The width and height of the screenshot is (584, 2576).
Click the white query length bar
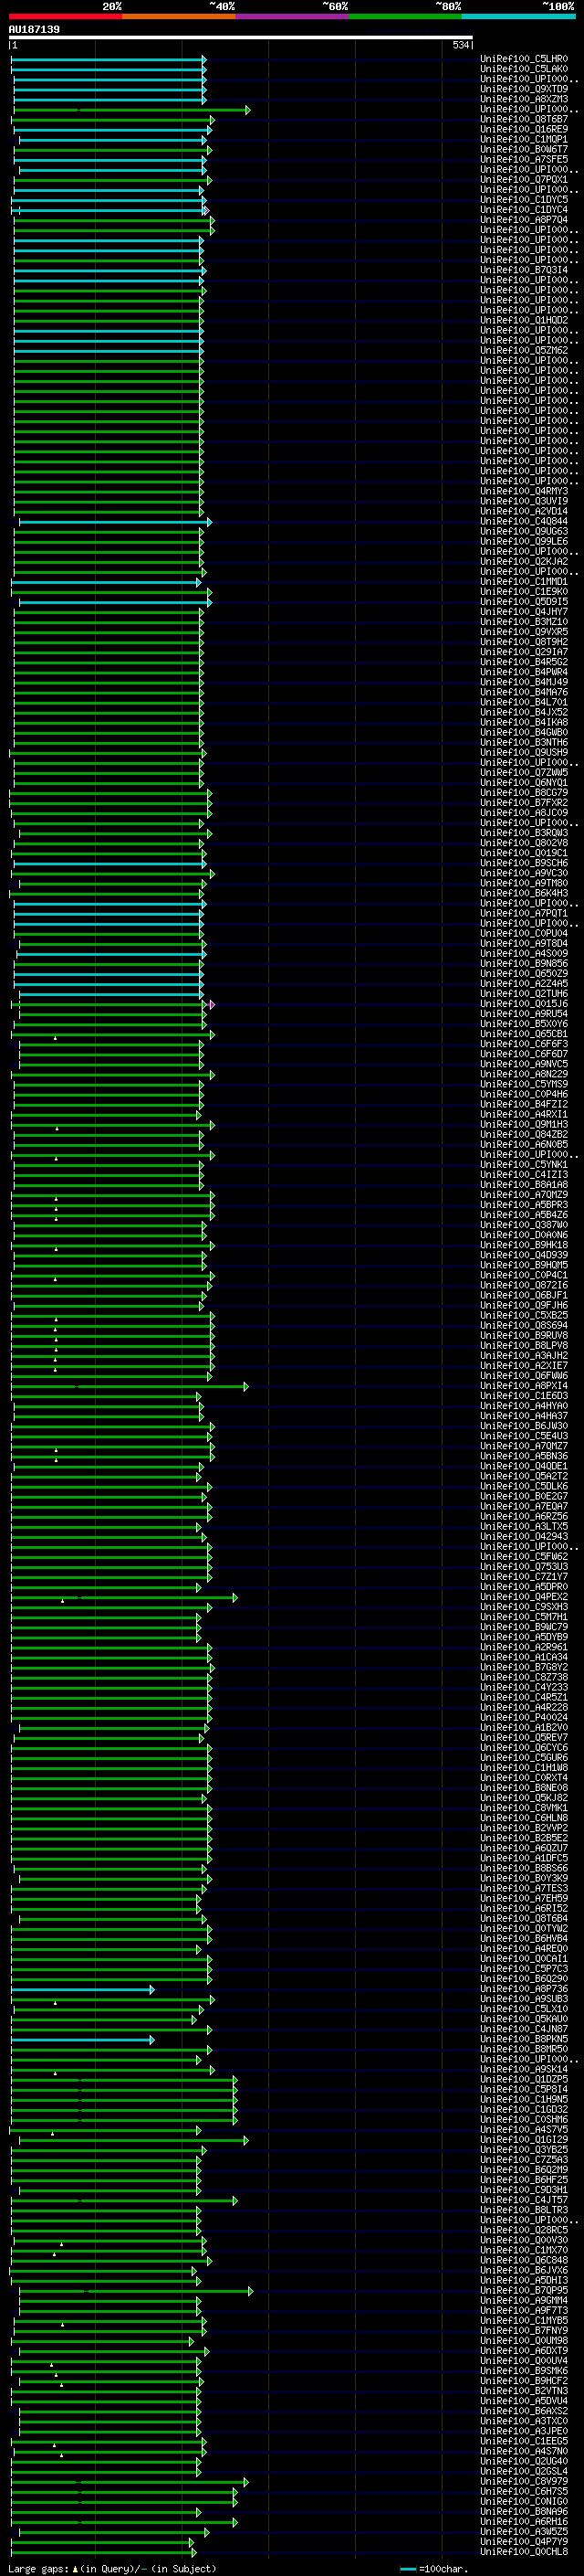click(x=241, y=37)
